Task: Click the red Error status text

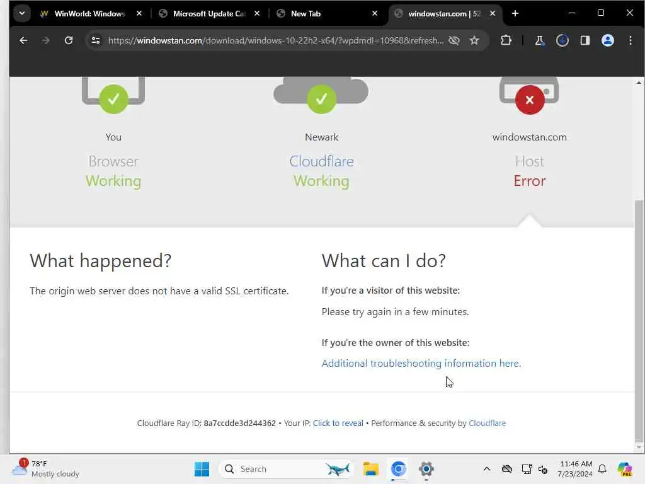Action: pyautogui.click(x=529, y=181)
